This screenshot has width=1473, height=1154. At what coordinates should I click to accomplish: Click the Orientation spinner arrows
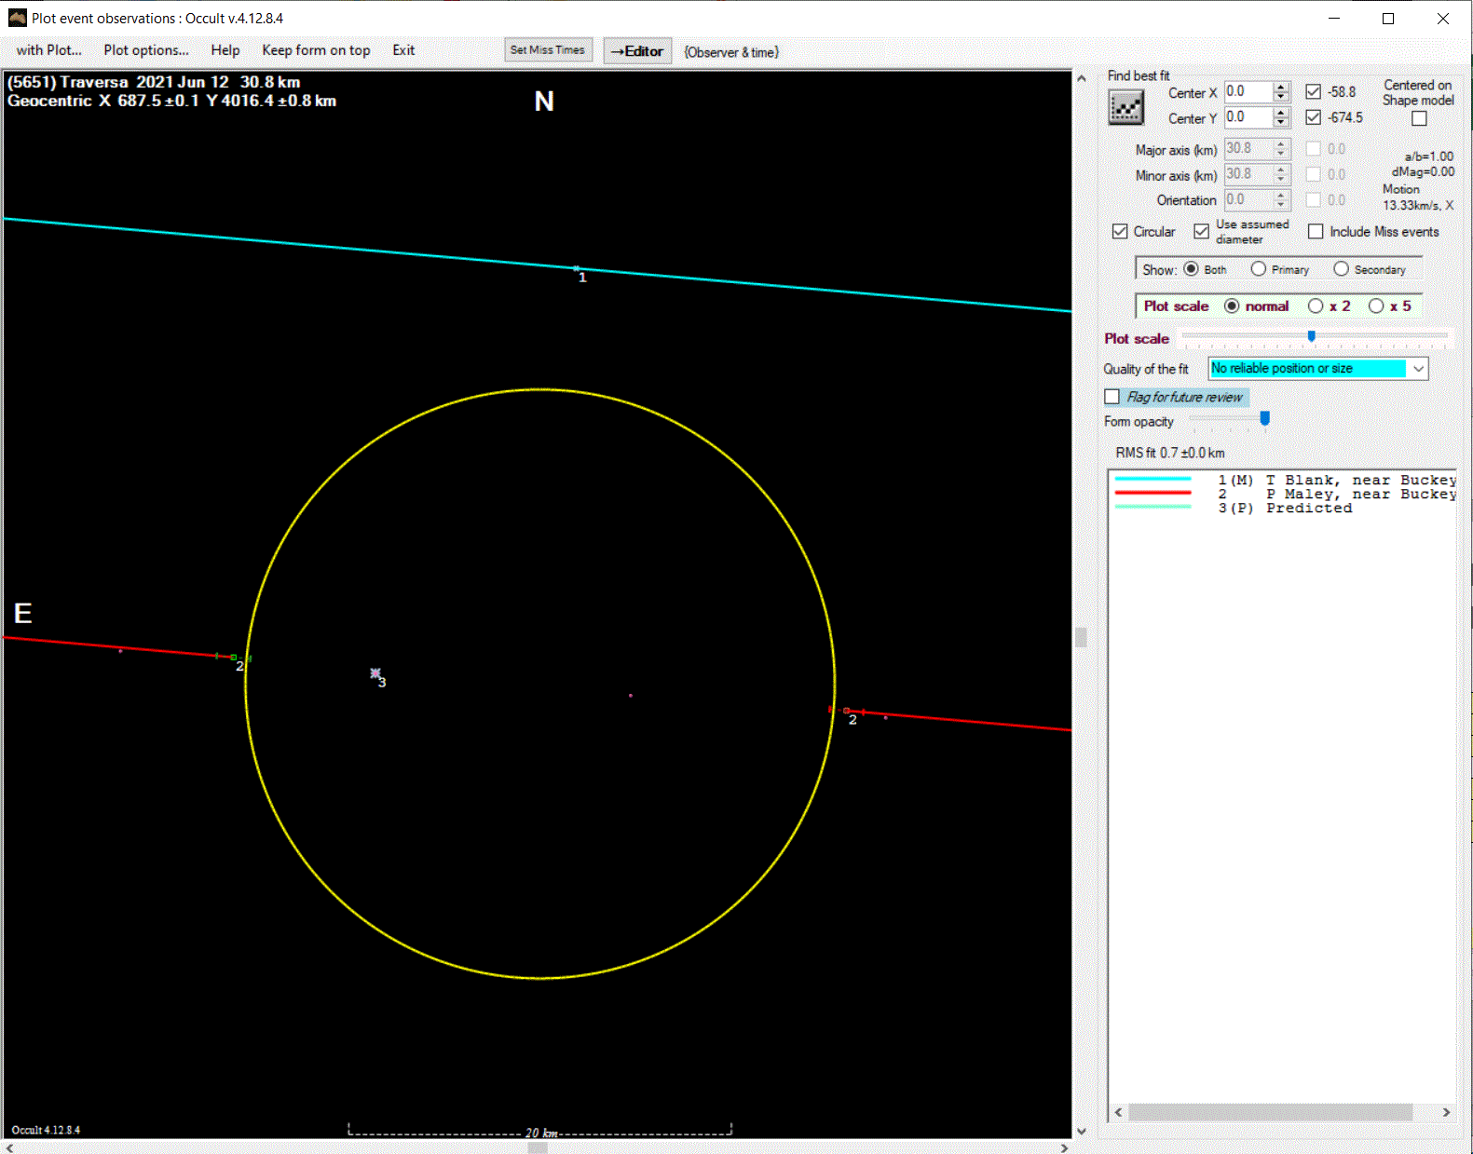(1281, 199)
